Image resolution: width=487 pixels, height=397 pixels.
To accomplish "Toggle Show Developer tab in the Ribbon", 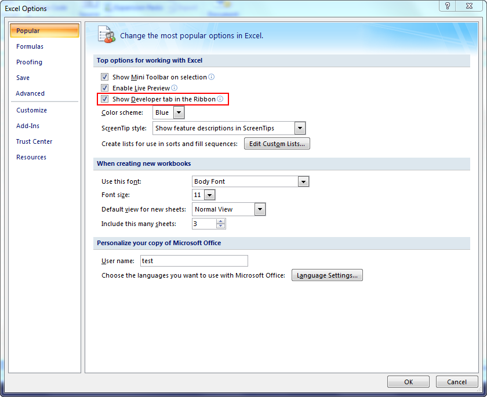I will pyautogui.click(x=105, y=99).
